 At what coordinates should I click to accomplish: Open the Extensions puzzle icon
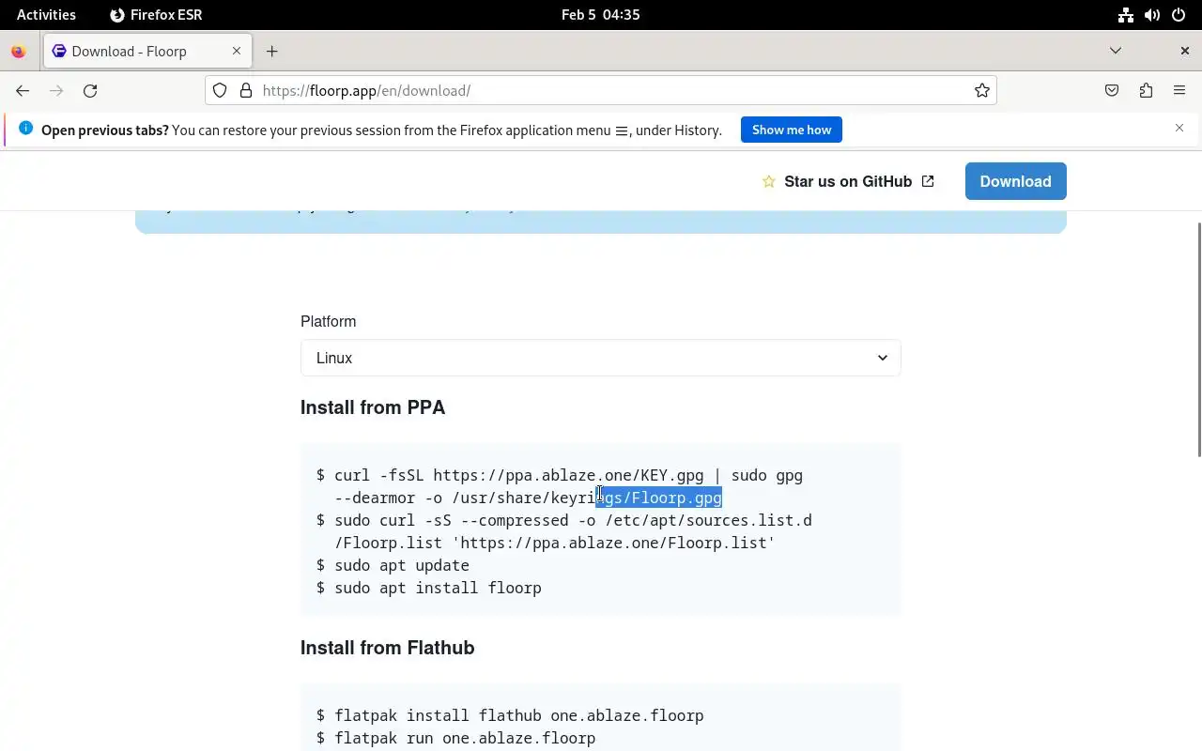coord(1146,90)
